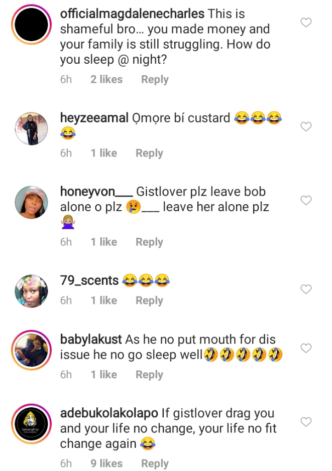Open heyzeeamal's profile avatar
The width and height of the screenshot is (332, 471).
[31, 128]
